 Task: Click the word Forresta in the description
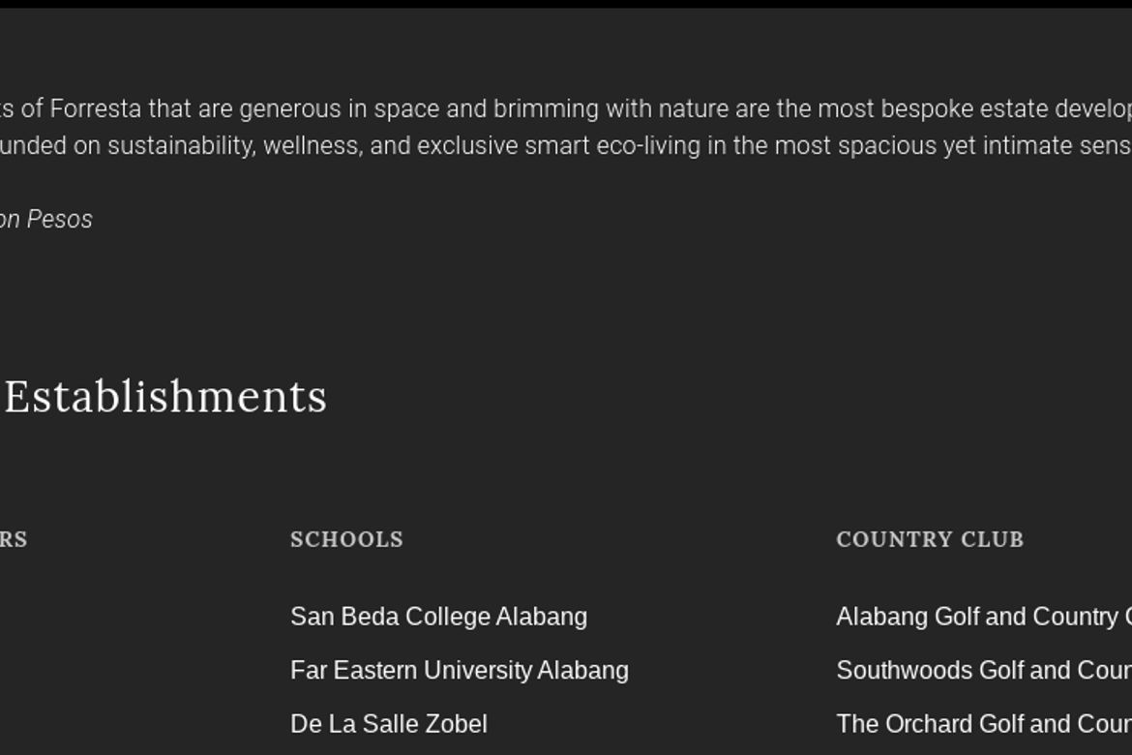95,108
